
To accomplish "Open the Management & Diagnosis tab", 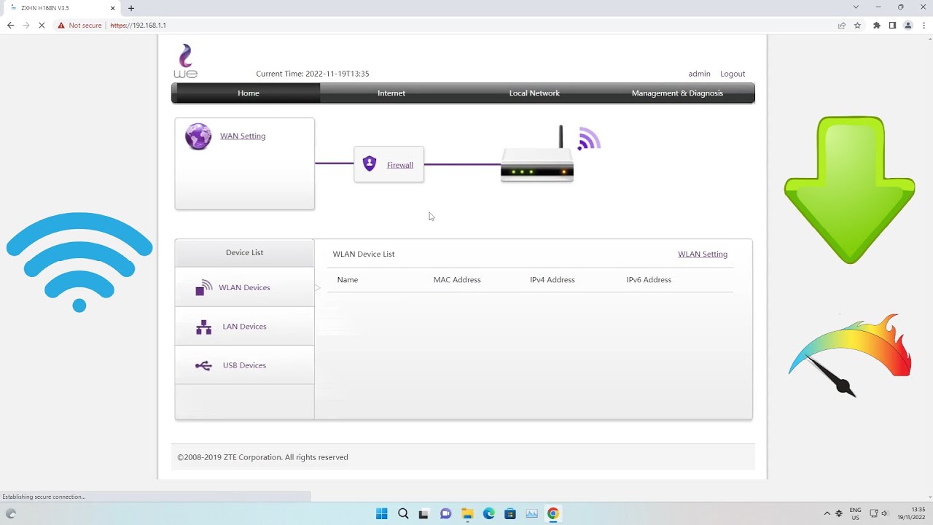I will click(677, 93).
